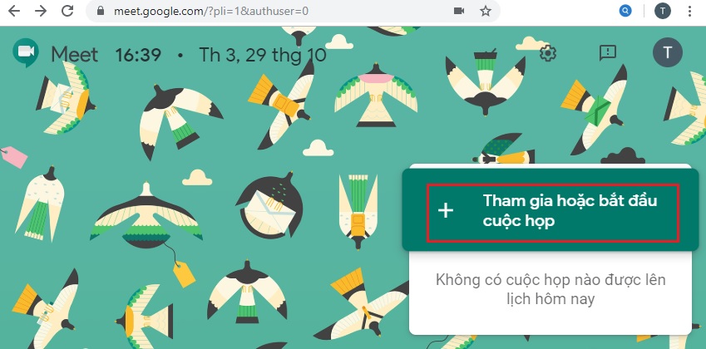Viewport: 706px width, 349px height.
Task: Click the date Th 3, 29 thg 10
Action: click(263, 55)
